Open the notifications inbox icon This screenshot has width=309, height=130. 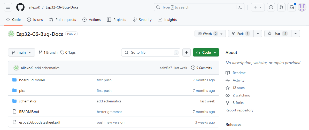[x=292, y=7]
